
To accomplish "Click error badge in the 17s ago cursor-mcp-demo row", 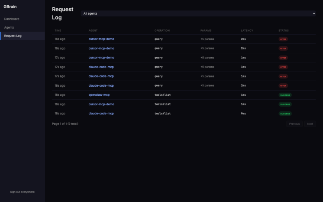I will click(283, 58).
